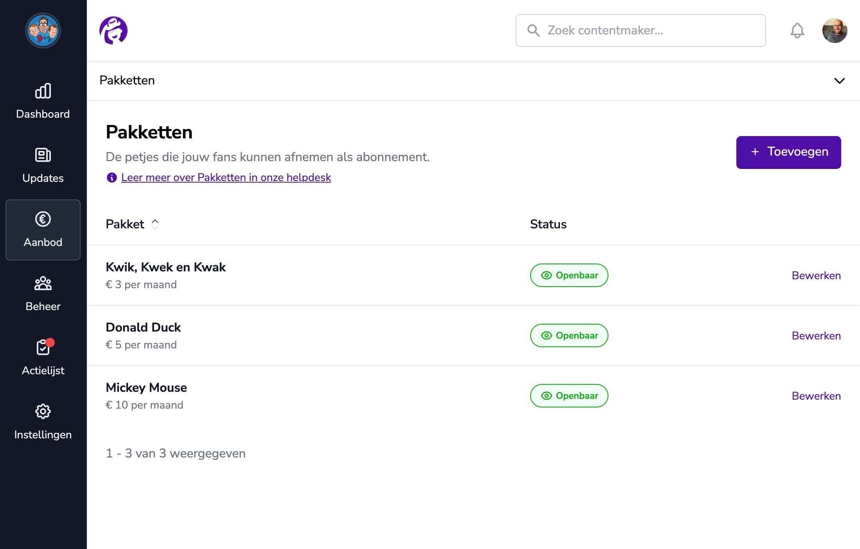Open the Updates newspaper icon
This screenshot has height=549, width=860.
pyautogui.click(x=43, y=155)
